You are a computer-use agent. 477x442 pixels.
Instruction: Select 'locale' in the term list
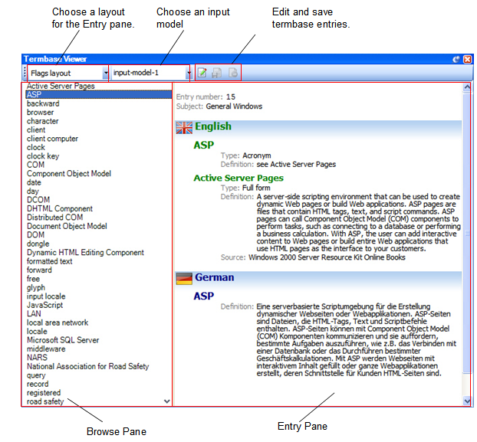[x=37, y=332]
